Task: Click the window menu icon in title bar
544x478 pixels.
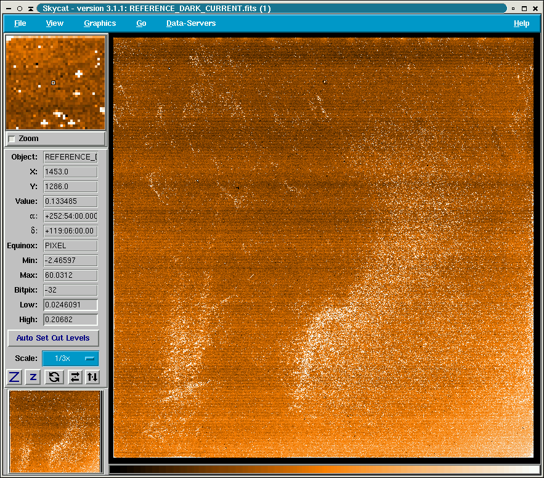Action: [7, 9]
